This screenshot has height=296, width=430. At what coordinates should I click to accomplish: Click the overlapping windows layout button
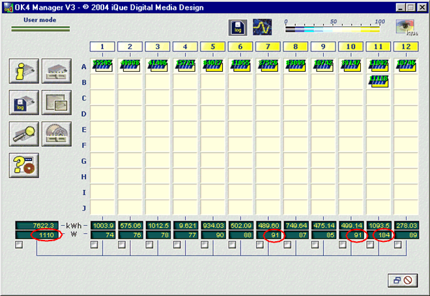click(x=57, y=103)
